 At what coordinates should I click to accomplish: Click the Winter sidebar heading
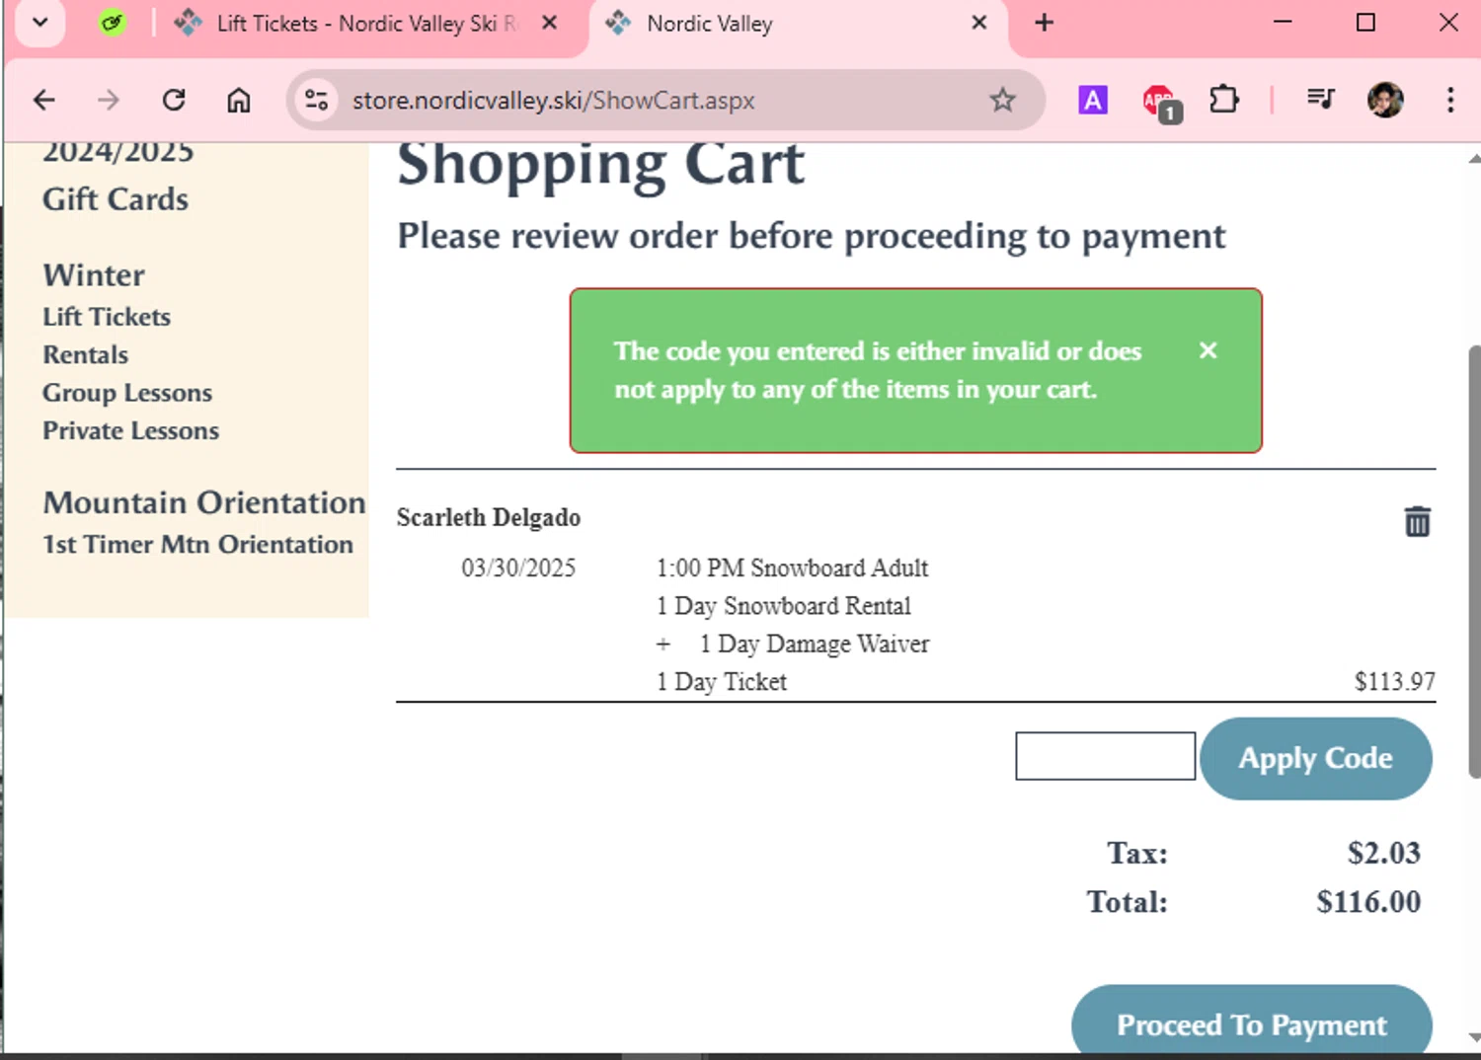click(x=94, y=275)
